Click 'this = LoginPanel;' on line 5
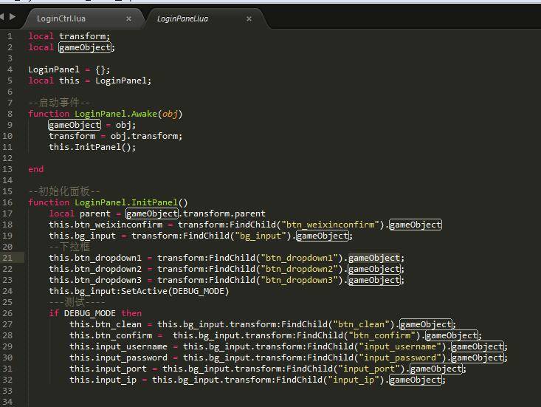 coord(106,81)
